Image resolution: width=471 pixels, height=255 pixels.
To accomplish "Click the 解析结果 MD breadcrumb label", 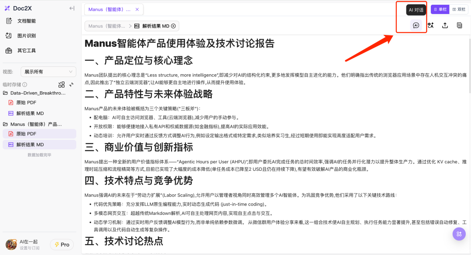I will pyautogui.click(x=156, y=26).
